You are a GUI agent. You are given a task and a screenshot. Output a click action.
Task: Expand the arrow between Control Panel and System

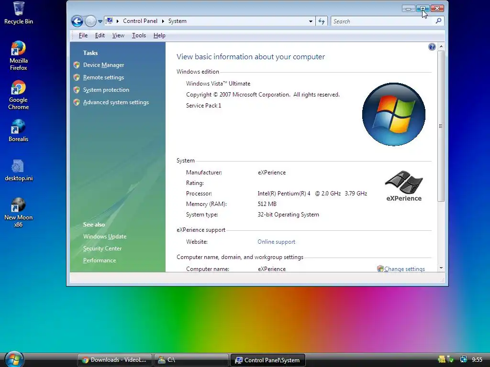coord(163,21)
